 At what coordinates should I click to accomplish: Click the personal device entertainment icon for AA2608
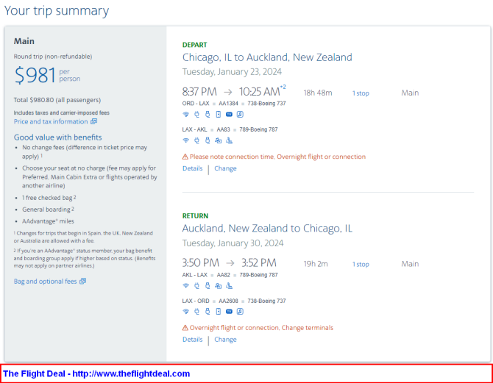[219, 312]
